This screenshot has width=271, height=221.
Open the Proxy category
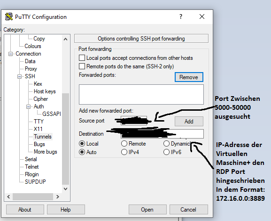(x=31, y=69)
